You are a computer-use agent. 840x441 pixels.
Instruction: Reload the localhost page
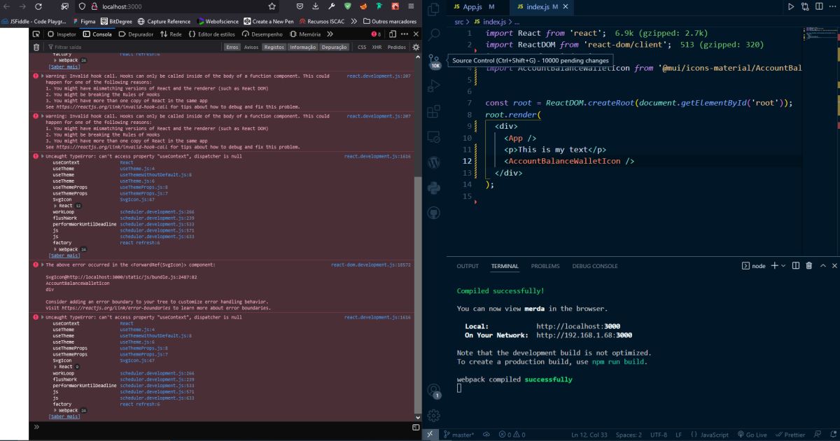point(38,6)
